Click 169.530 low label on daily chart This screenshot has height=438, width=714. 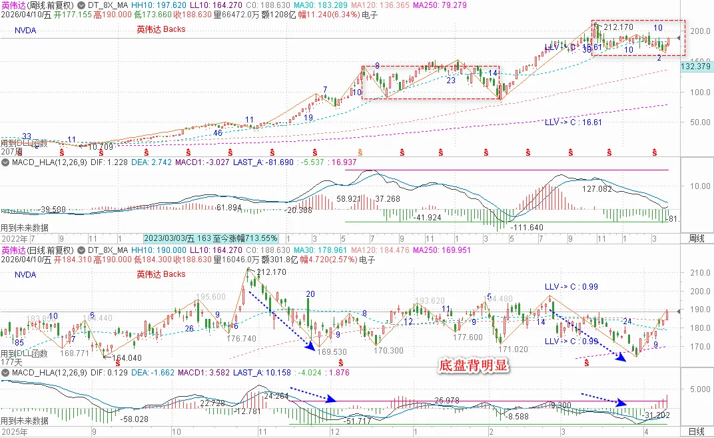tap(332, 352)
